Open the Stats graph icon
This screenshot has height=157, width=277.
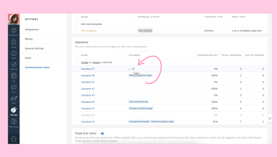[x=13, y=100]
